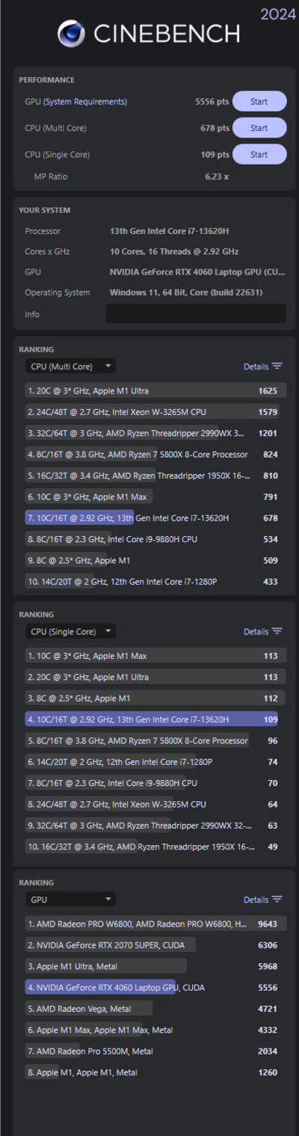Start the CPU Multi Core test
The width and height of the screenshot is (299, 1136).
click(259, 128)
